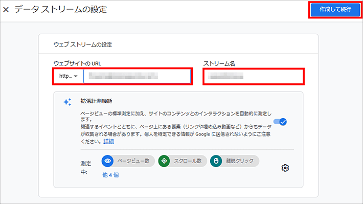
Task: Focus the website URL input field
Action: [137, 76]
